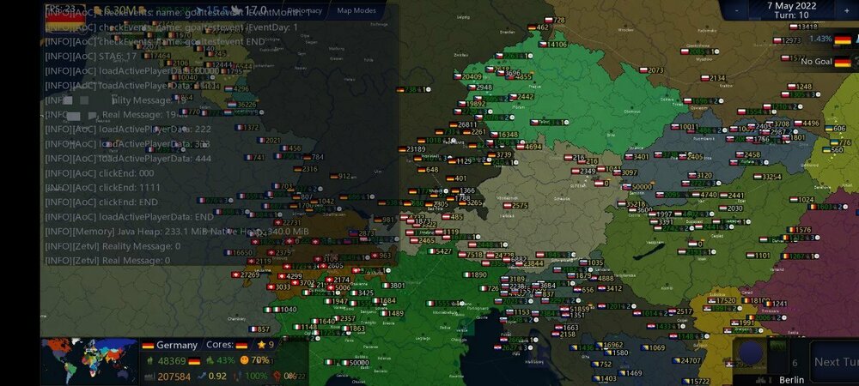Click the population value 48369

[172, 361]
